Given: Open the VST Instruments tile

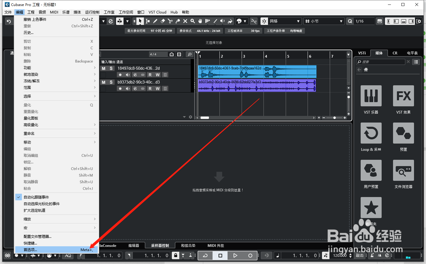Looking at the screenshot, I should pyautogui.click(x=371, y=96).
